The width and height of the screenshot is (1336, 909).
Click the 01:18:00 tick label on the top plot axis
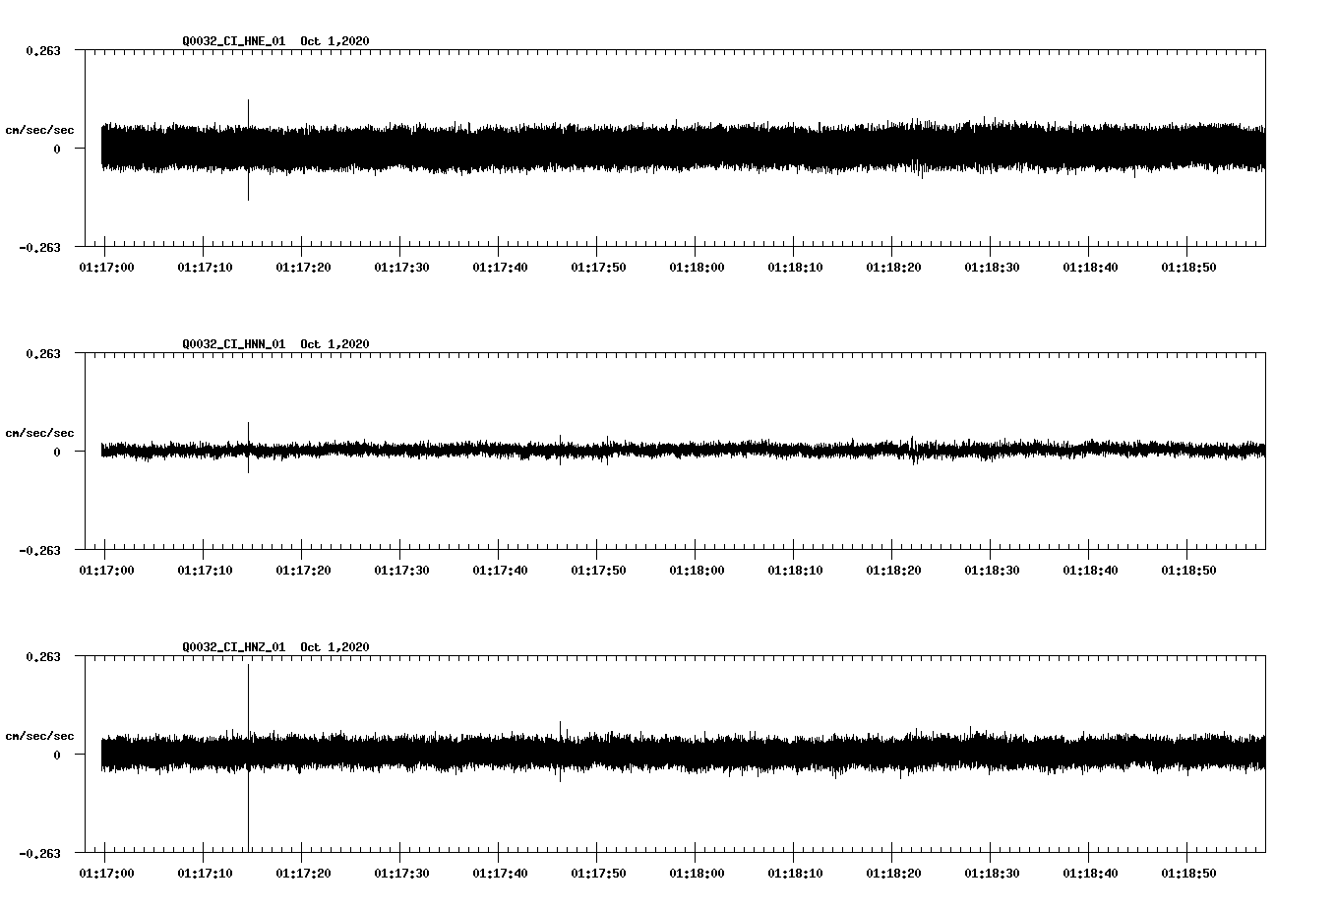tap(697, 266)
